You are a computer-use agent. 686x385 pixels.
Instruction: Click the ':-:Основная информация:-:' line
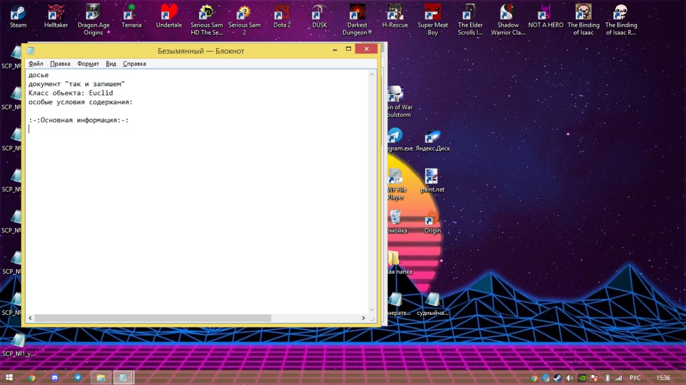[x=79, y=120]
